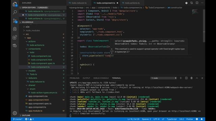
Task: Click errors and warnings status counter
Action: click(29, 119)
